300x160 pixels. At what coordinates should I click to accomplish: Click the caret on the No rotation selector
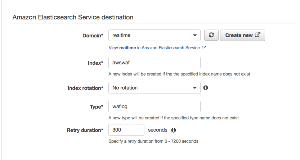click(x=195, y=88)
